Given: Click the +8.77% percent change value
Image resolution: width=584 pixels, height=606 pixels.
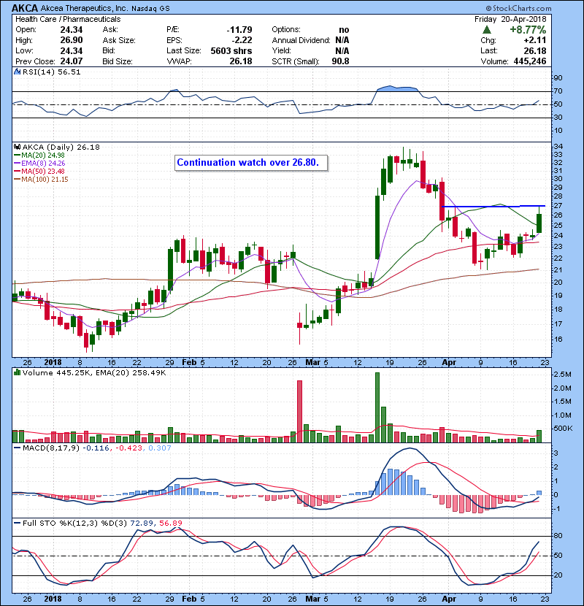Looking at the screenshot, I should (x=528, y=30).
